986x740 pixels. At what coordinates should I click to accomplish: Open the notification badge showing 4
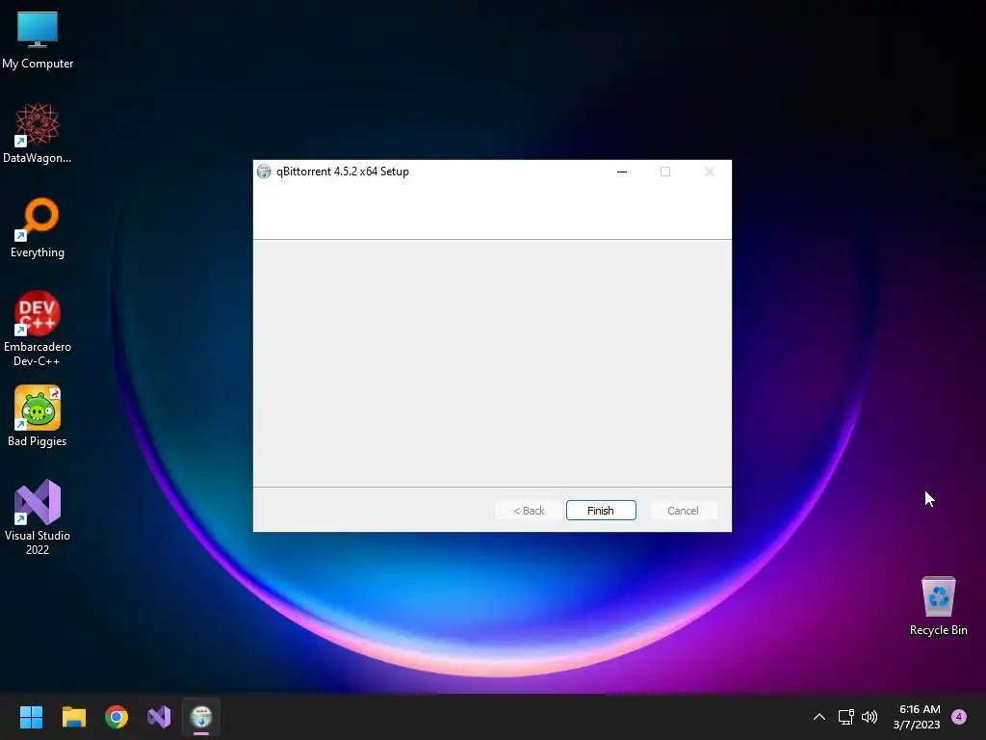(959, 717)
